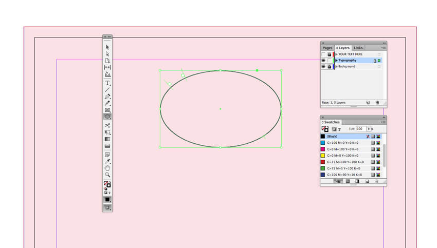The image size is (437, 248).
Task: Pick the Pencil tool
Action: (x=107, y=103)
